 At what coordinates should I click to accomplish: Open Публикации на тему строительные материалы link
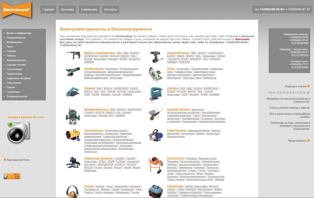click(x=290, y=126)
